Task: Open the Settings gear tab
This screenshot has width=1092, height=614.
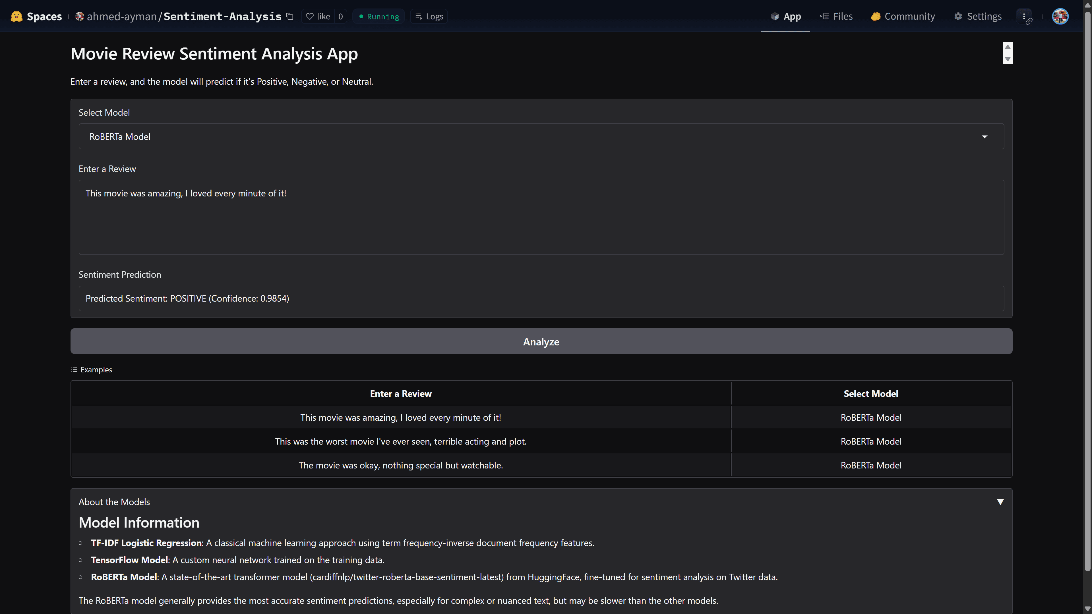Action: click(x=978, y=16)
